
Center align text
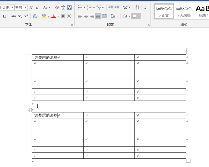(86, 16)
